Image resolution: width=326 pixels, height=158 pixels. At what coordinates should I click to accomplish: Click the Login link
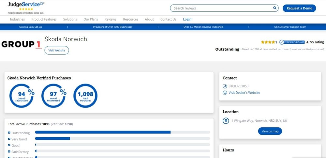pos(187,19)
